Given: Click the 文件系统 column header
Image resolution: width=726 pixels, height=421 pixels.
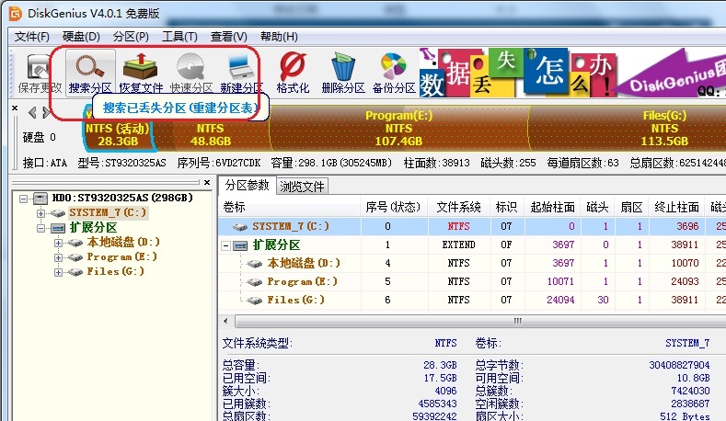Looking at the screenshot, I should [x=458, y=207].
